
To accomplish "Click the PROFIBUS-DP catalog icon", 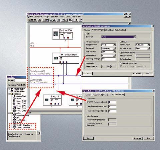I will tap(12, 89).
